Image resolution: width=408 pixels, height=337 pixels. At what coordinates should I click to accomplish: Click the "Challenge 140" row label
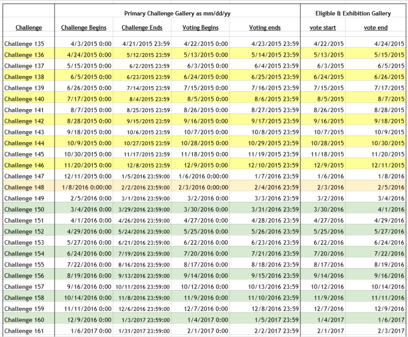24,99
